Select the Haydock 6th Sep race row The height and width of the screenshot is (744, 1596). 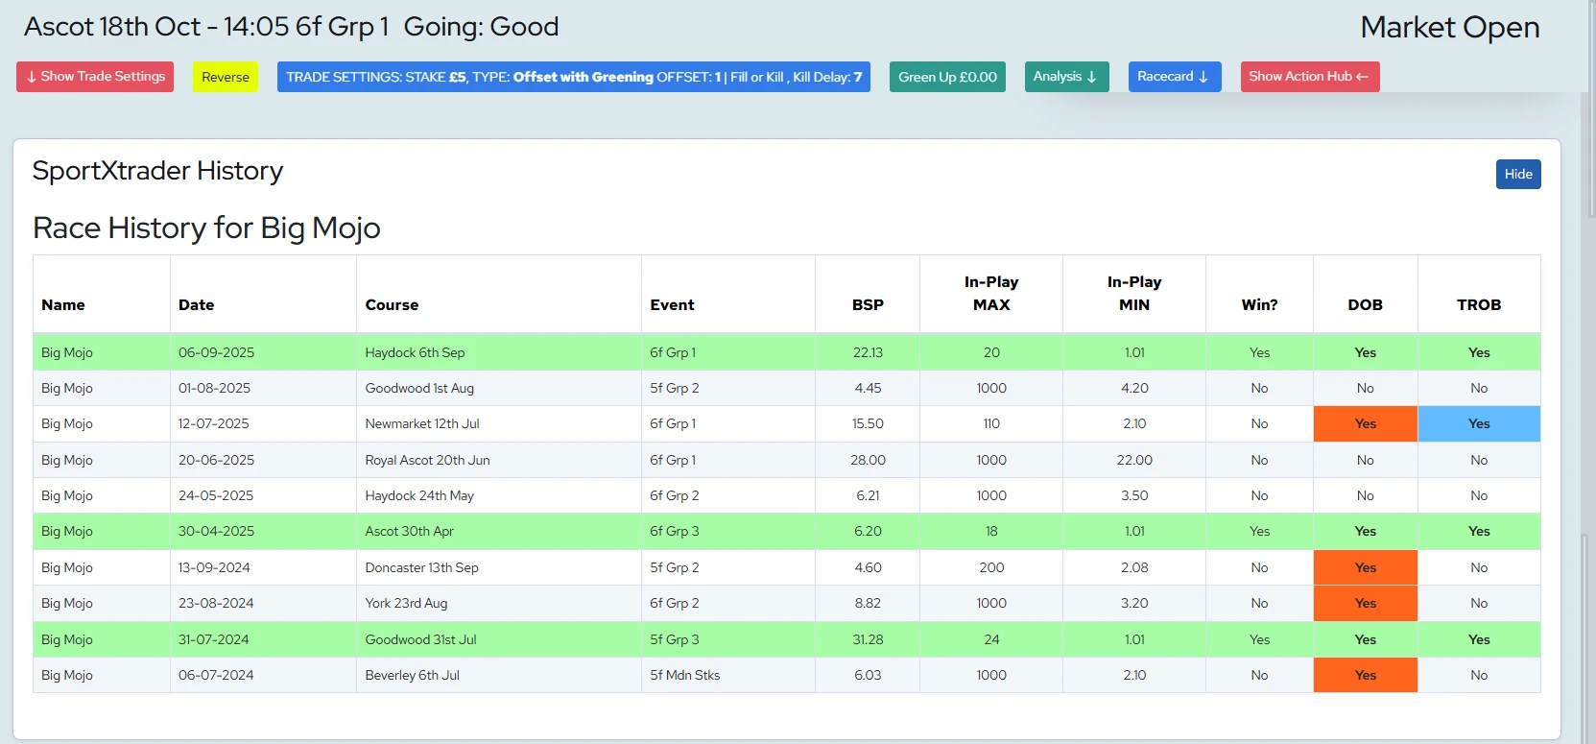415,352
